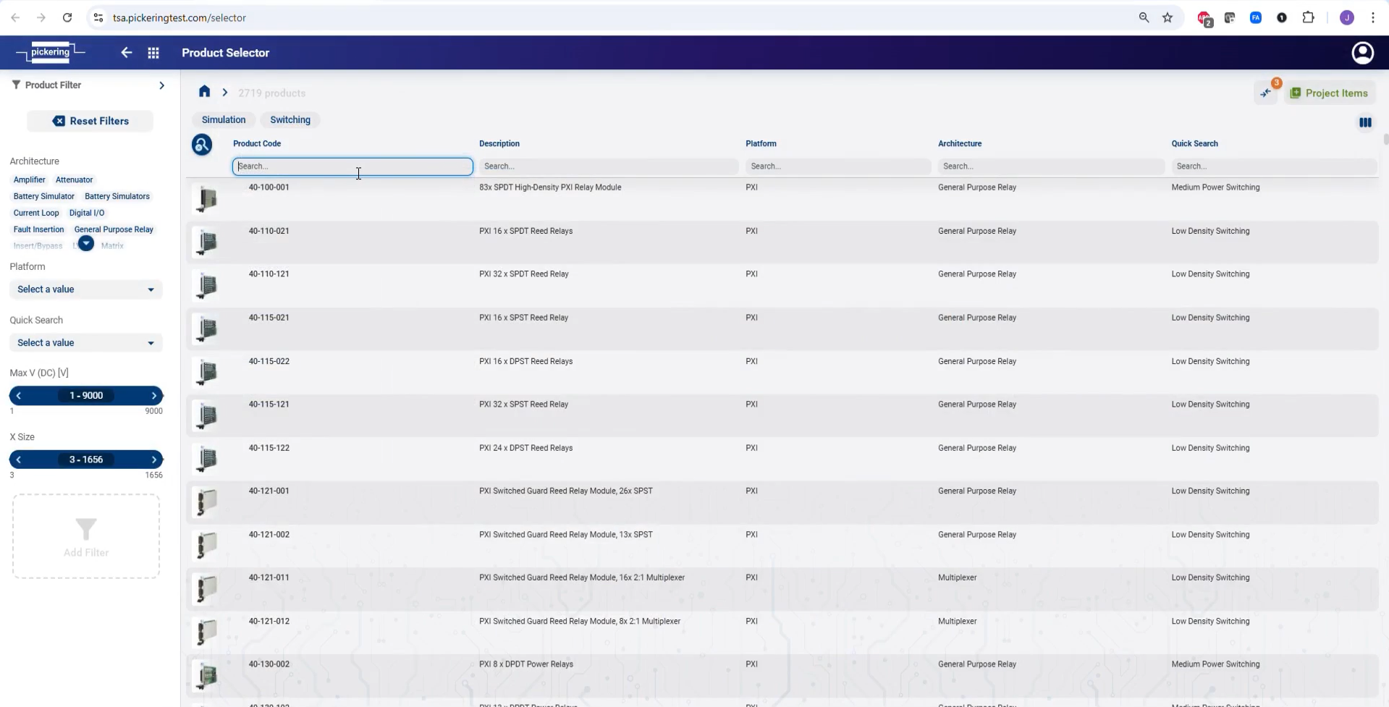
Task: Click the Reset Filters button
Action: coord(90,122)
